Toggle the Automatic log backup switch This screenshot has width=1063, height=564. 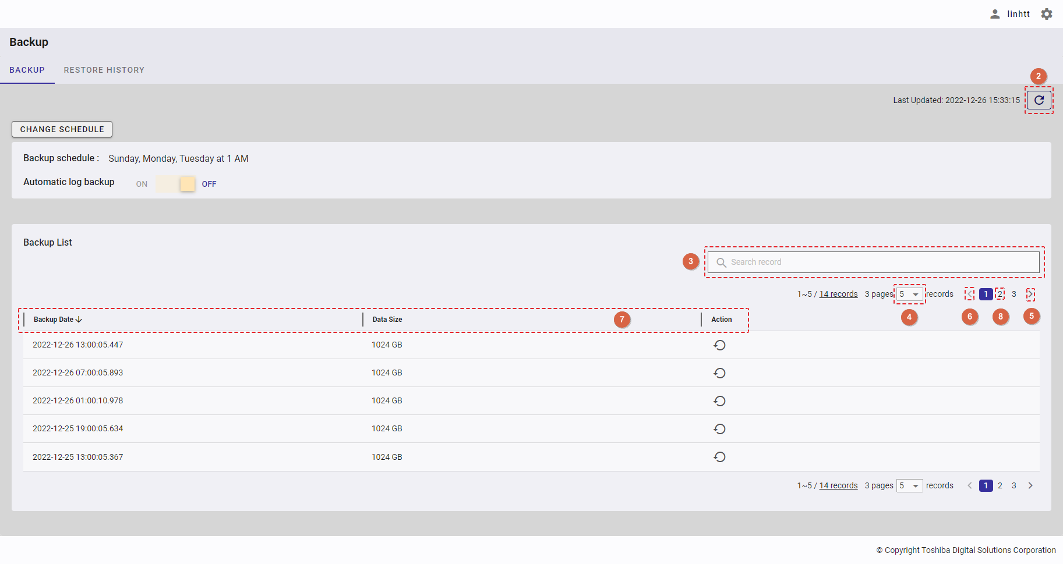click(175, 184)
